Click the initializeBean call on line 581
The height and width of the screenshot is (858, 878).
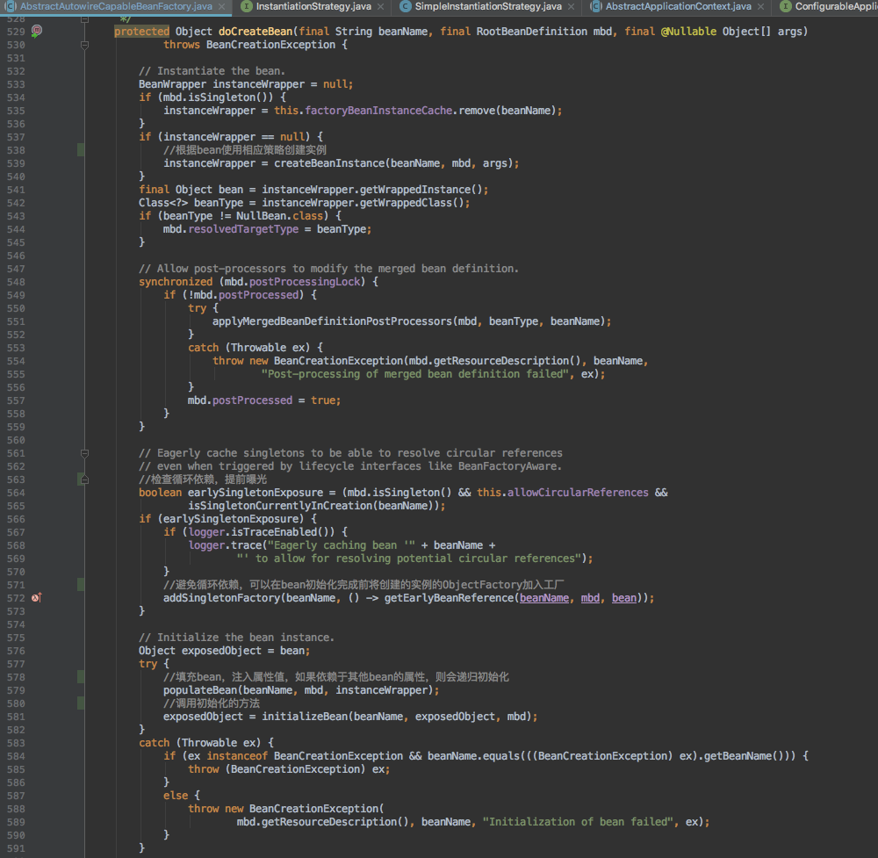tap(305, 717)
